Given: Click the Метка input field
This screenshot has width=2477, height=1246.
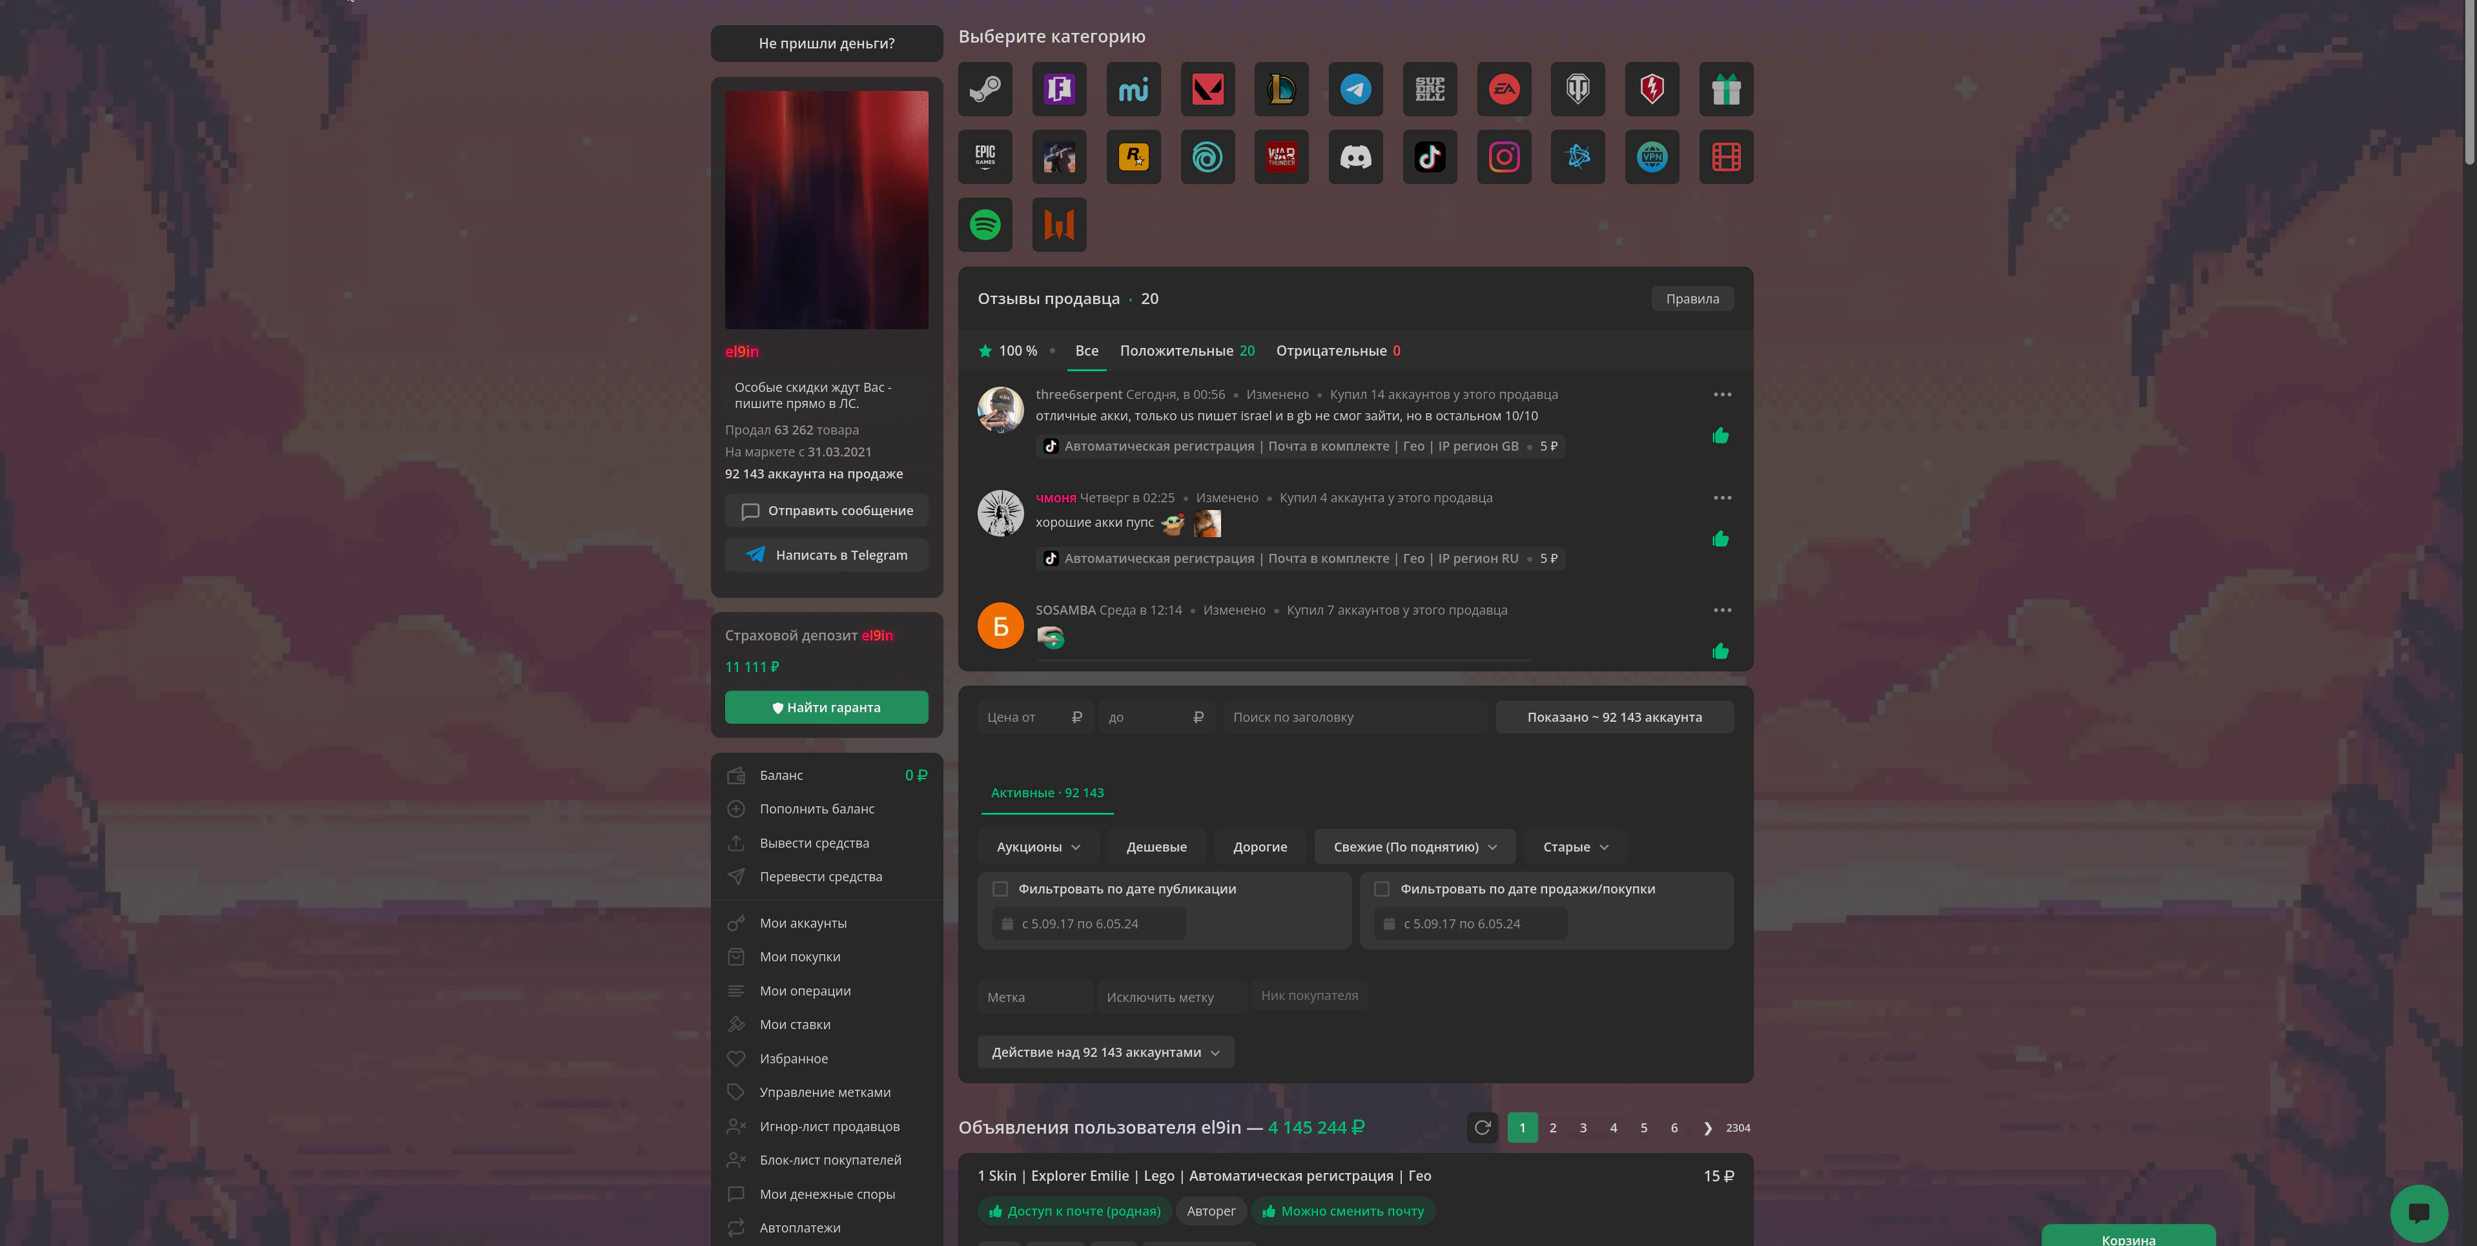Looking at the screenshot, I should [x=1034, y=997].
